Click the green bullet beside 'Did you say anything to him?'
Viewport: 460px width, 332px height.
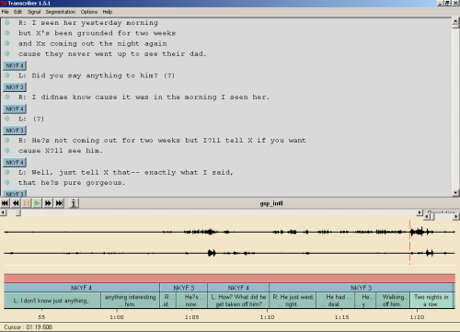tap(7, 75)
